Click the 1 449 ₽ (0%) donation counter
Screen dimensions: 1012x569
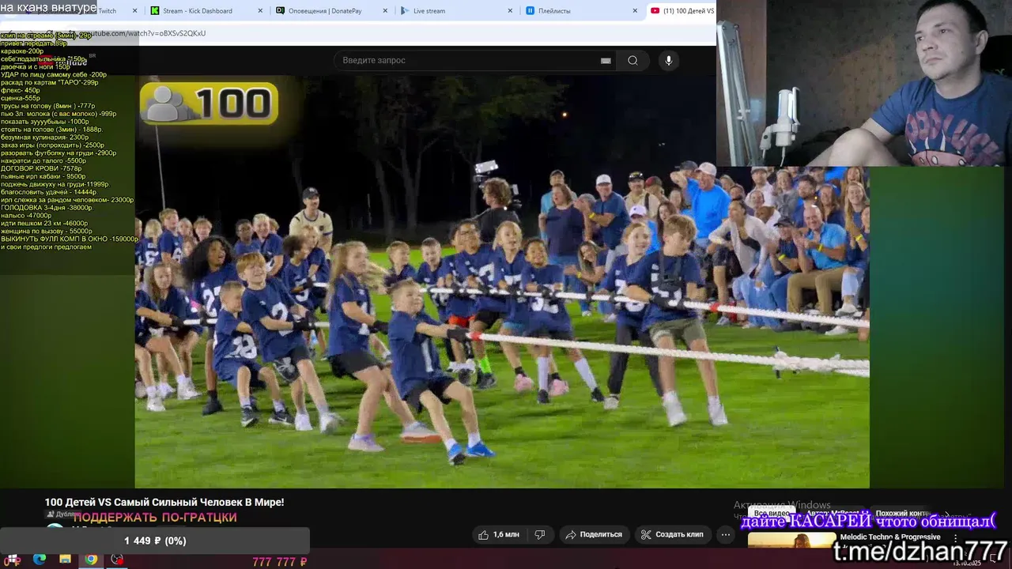(155, 541)
